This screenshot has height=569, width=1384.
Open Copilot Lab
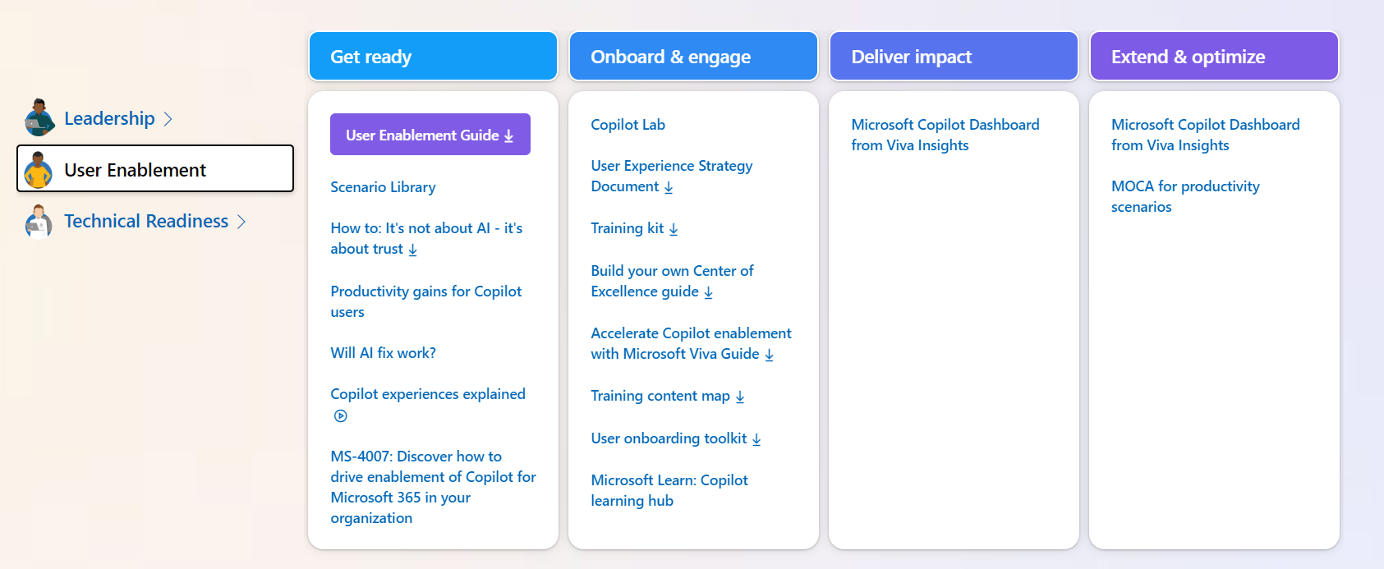(628, 124)
